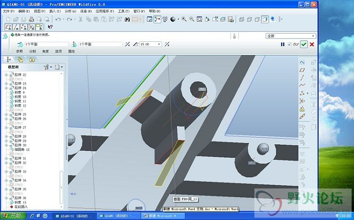Open the 全部 selection filter dropdown
The width and height of the screenshot is (354, 220).
tap(313, 36)
